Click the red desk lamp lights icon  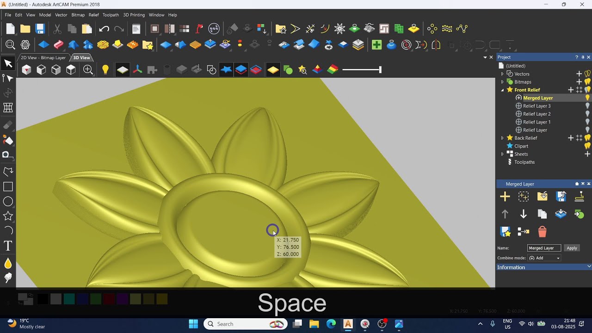click(x=199, y=29)
